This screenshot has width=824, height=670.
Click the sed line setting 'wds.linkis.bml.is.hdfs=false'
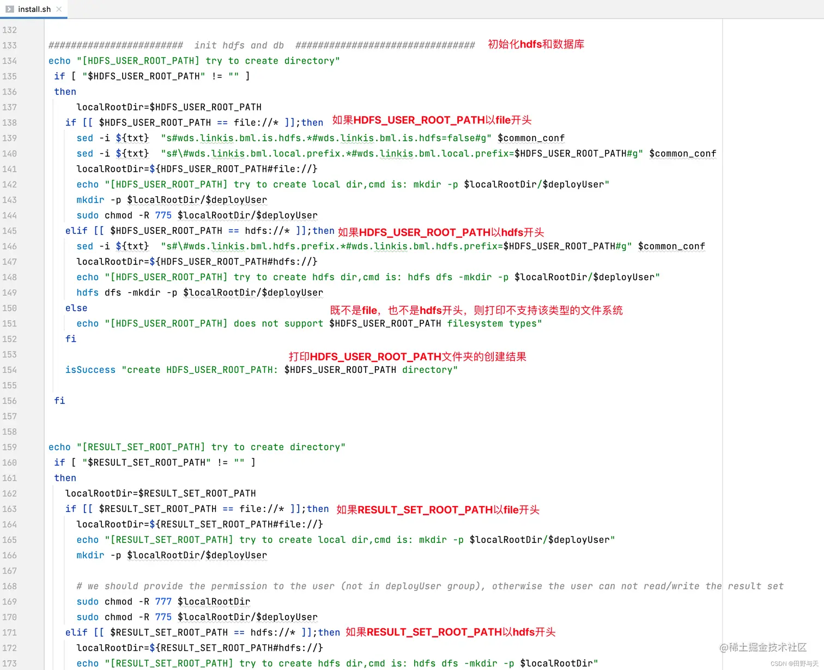(320, 138)
